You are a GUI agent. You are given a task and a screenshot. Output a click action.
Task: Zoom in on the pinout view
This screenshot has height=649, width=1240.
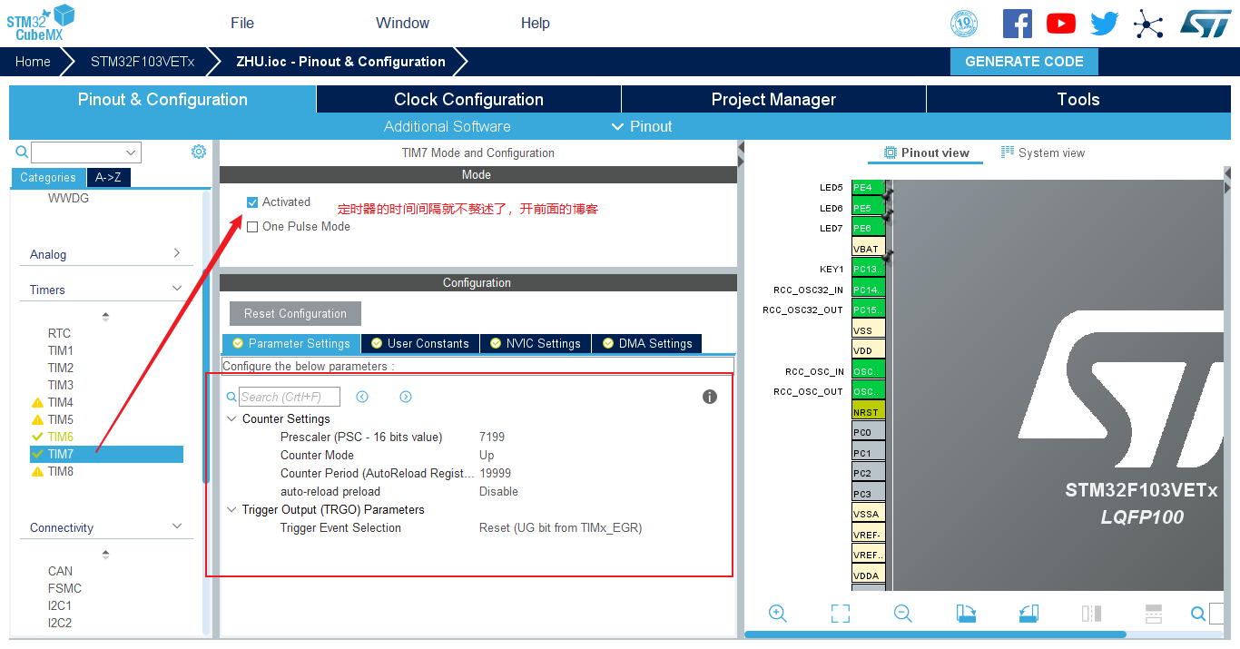point(778,614)
